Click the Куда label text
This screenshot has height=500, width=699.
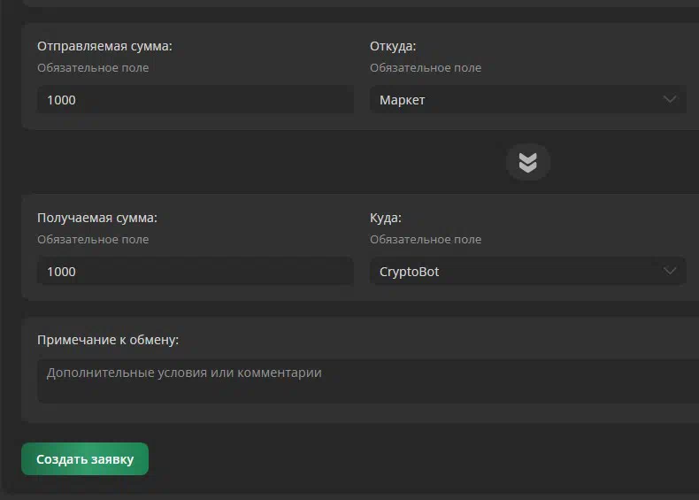click(386, 218)
